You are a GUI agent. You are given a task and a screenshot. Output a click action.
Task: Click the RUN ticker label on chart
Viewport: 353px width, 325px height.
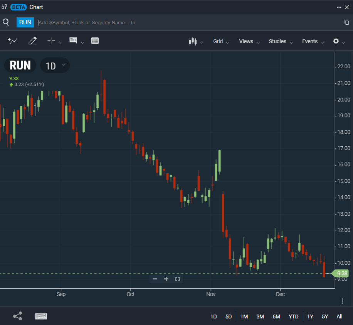(x=20, y=65)
